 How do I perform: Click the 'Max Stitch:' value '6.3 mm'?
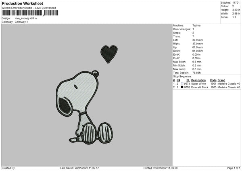pos(197,62)
